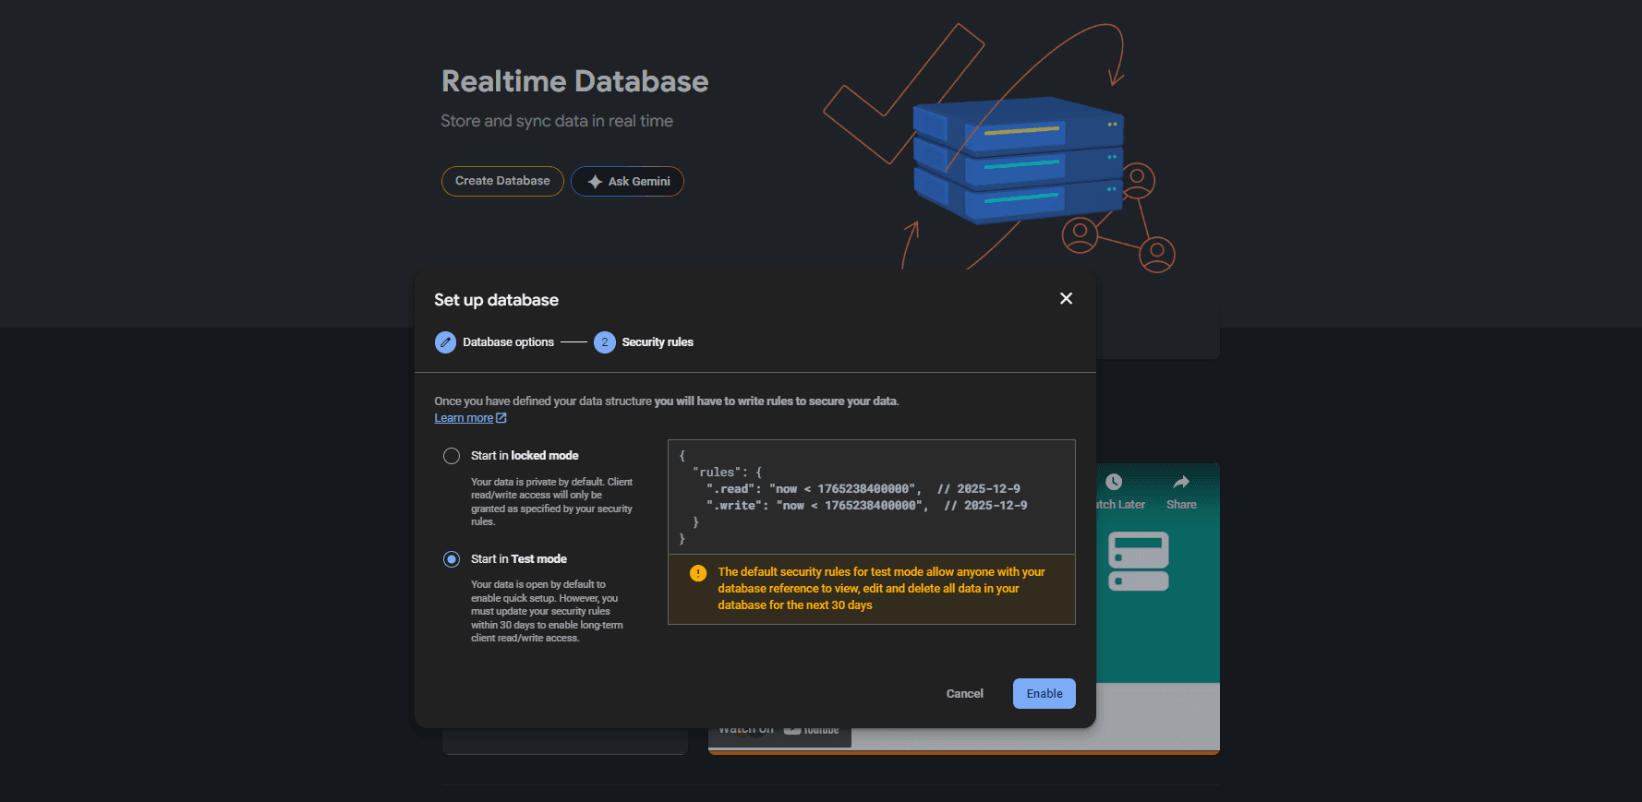The image size is (1642, 802).
Task: Click the Learn more external link icon
Action: click(501, 418)
